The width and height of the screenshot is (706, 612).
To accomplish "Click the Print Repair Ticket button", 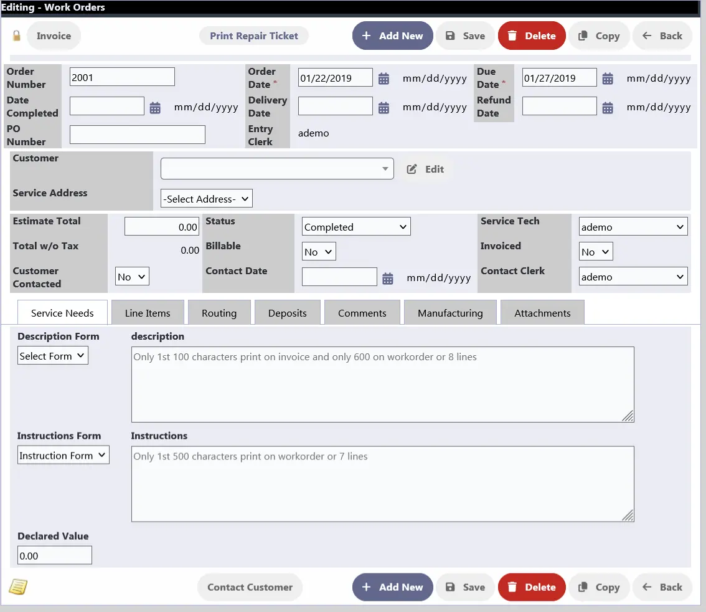I will pyautogui.click(x=254, y=36).
